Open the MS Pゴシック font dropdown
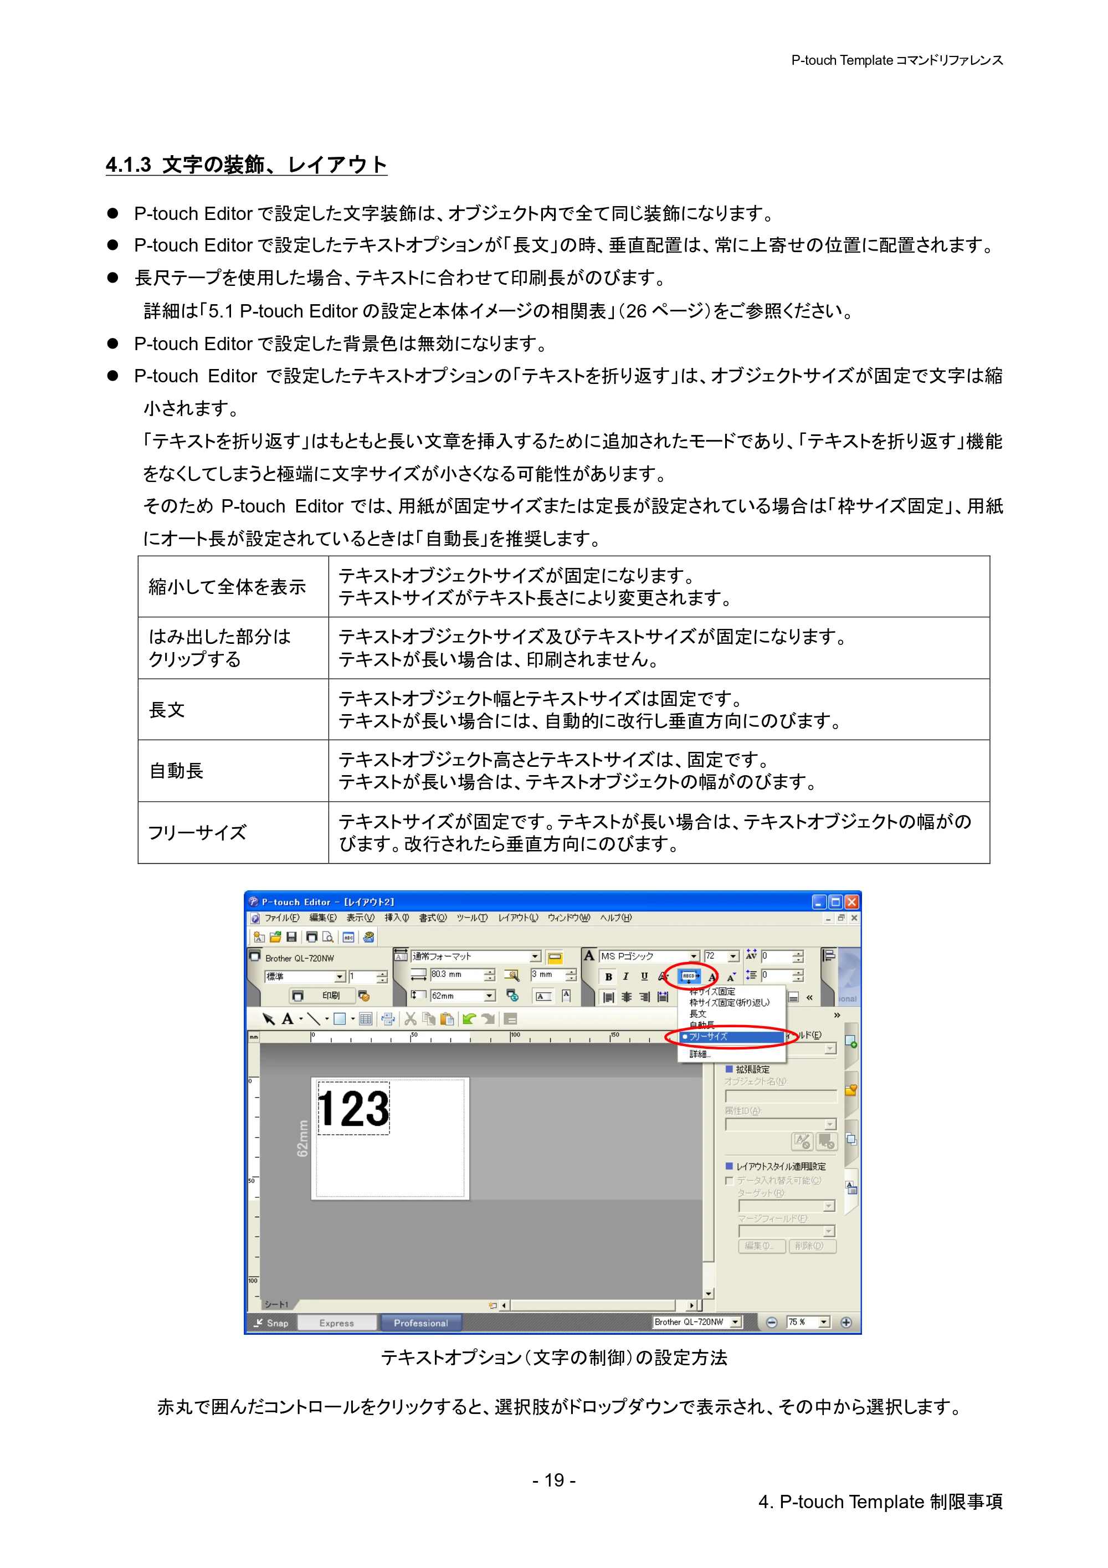The image size is (1108, 1568). 694,956
